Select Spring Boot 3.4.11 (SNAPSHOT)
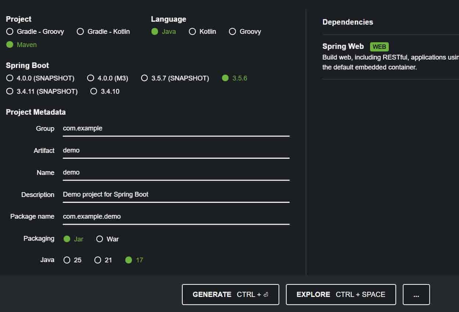 coord(10,92)
